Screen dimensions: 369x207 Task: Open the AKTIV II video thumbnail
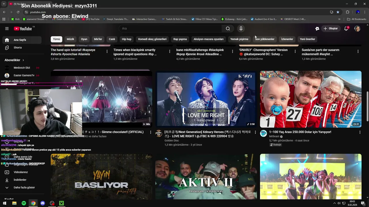pyautogui.click(x=206, y=177)
